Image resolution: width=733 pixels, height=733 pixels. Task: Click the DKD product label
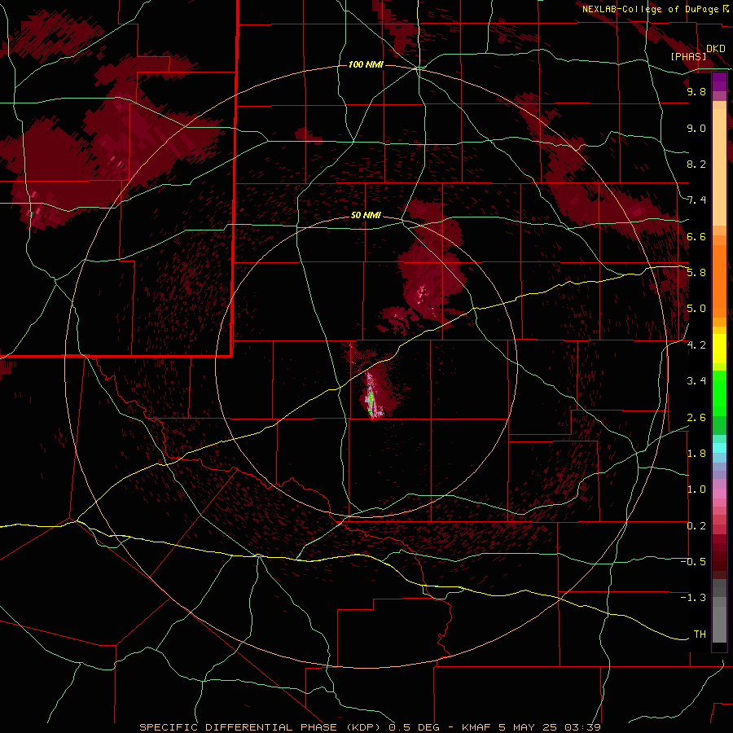point(715,48)
